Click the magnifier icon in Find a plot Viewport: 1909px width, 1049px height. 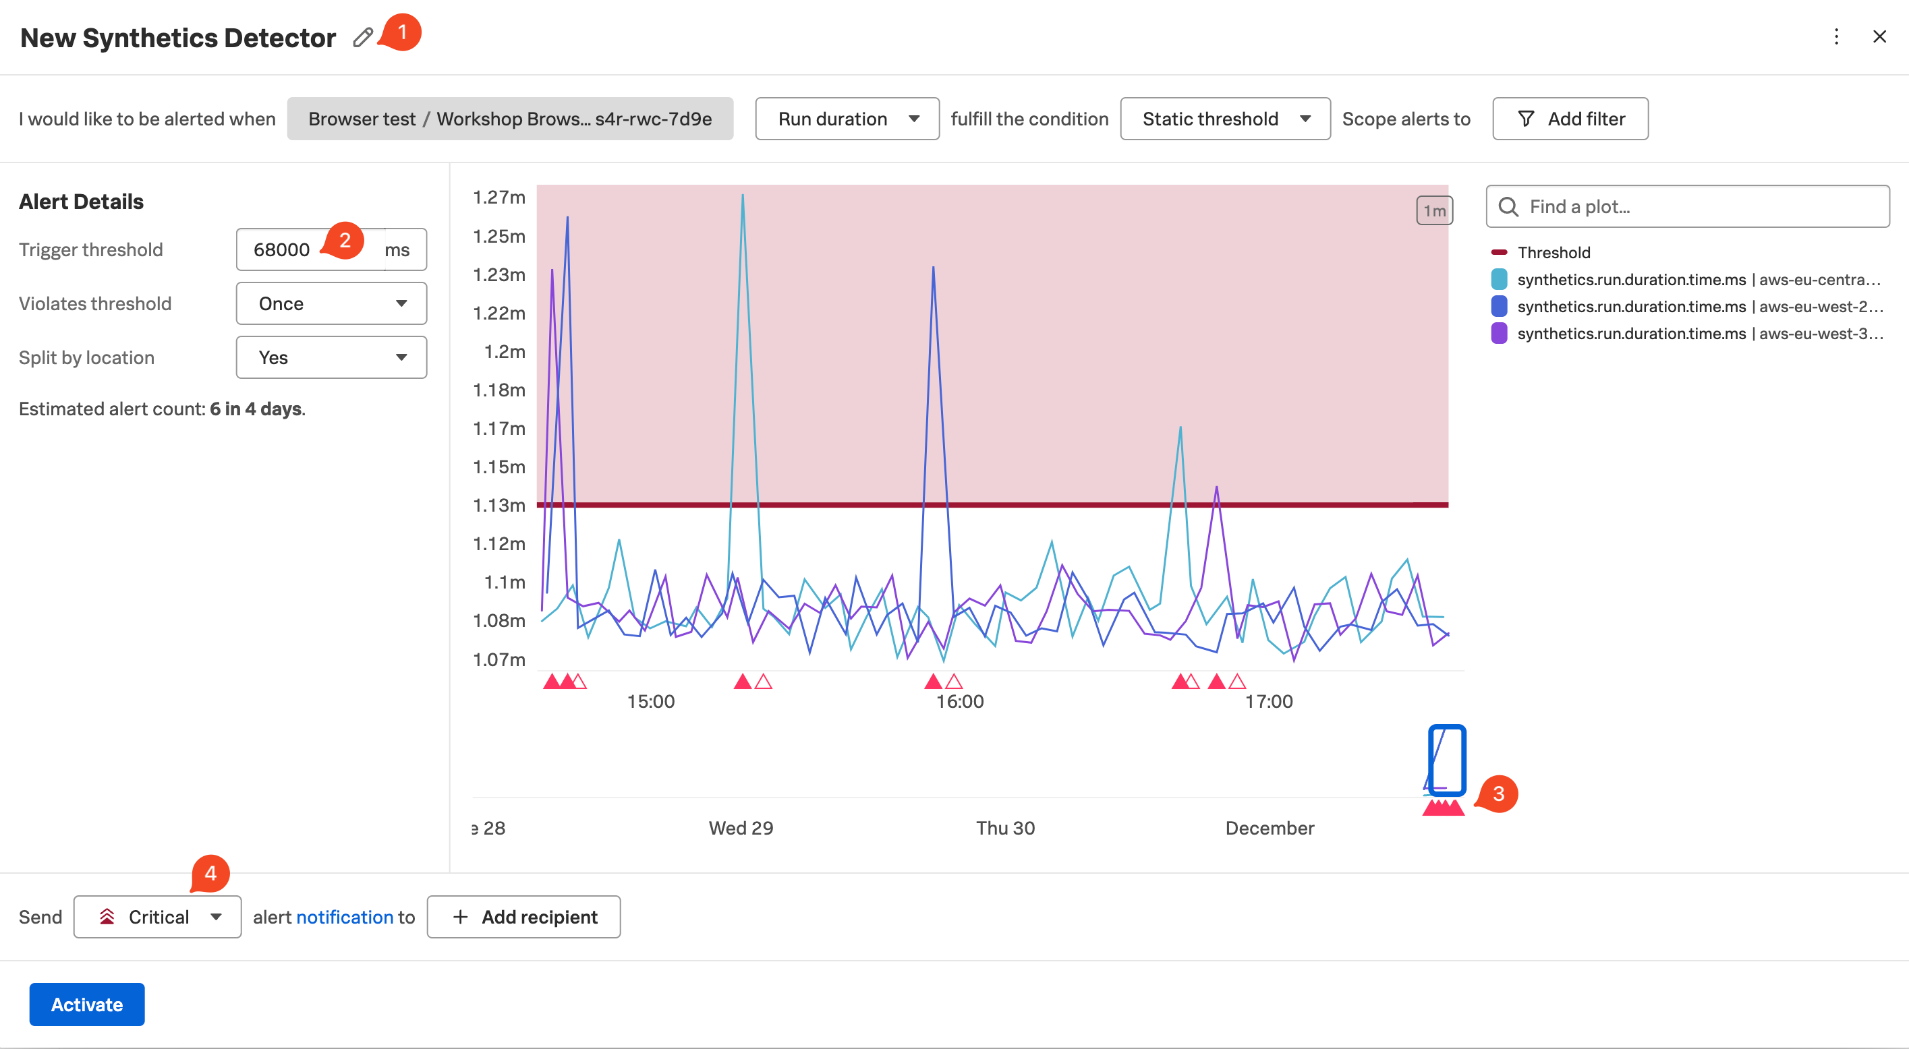pyautogui.click(x=1508, y=207)
